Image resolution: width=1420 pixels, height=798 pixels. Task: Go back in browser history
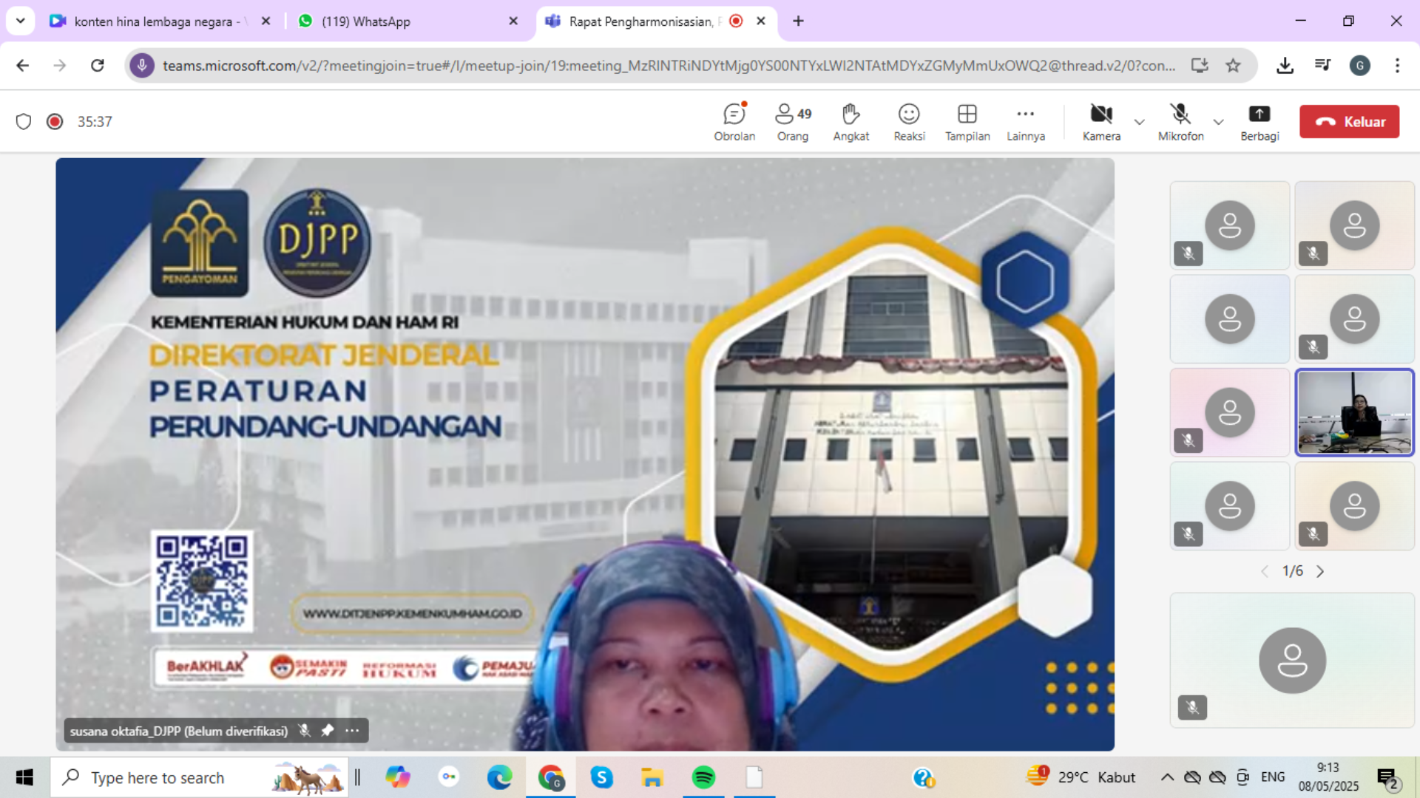(x=23, y=66)
